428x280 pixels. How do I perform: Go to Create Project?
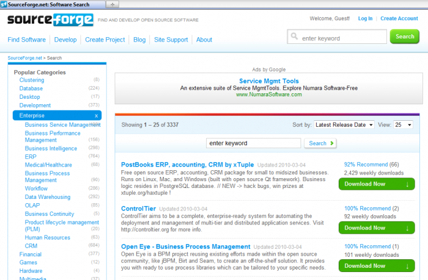(105, 40)
